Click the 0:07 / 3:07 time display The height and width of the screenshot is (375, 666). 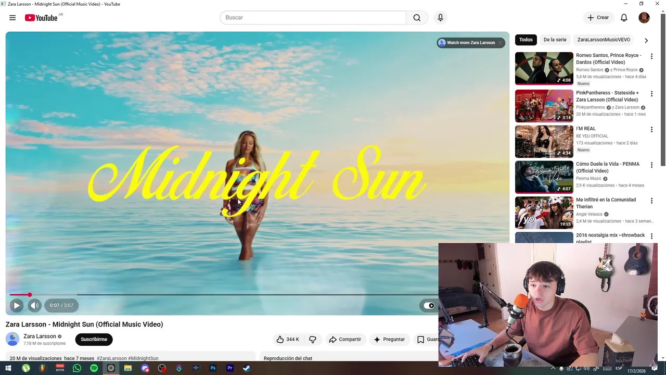61,305
